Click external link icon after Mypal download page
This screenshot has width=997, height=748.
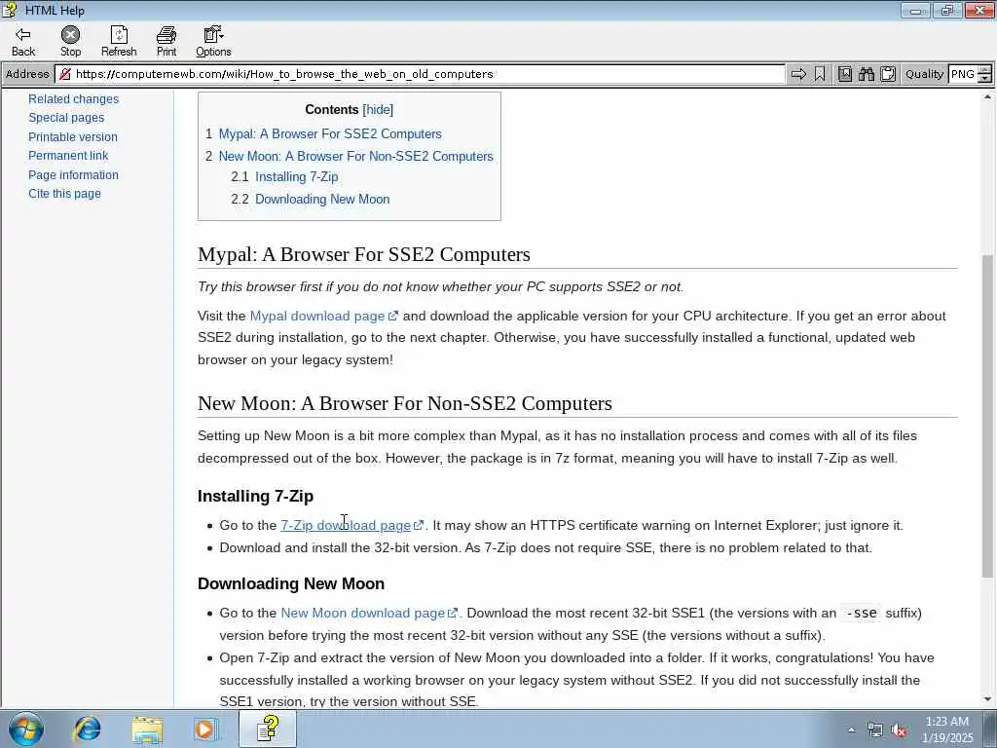[x=393, y=316]
